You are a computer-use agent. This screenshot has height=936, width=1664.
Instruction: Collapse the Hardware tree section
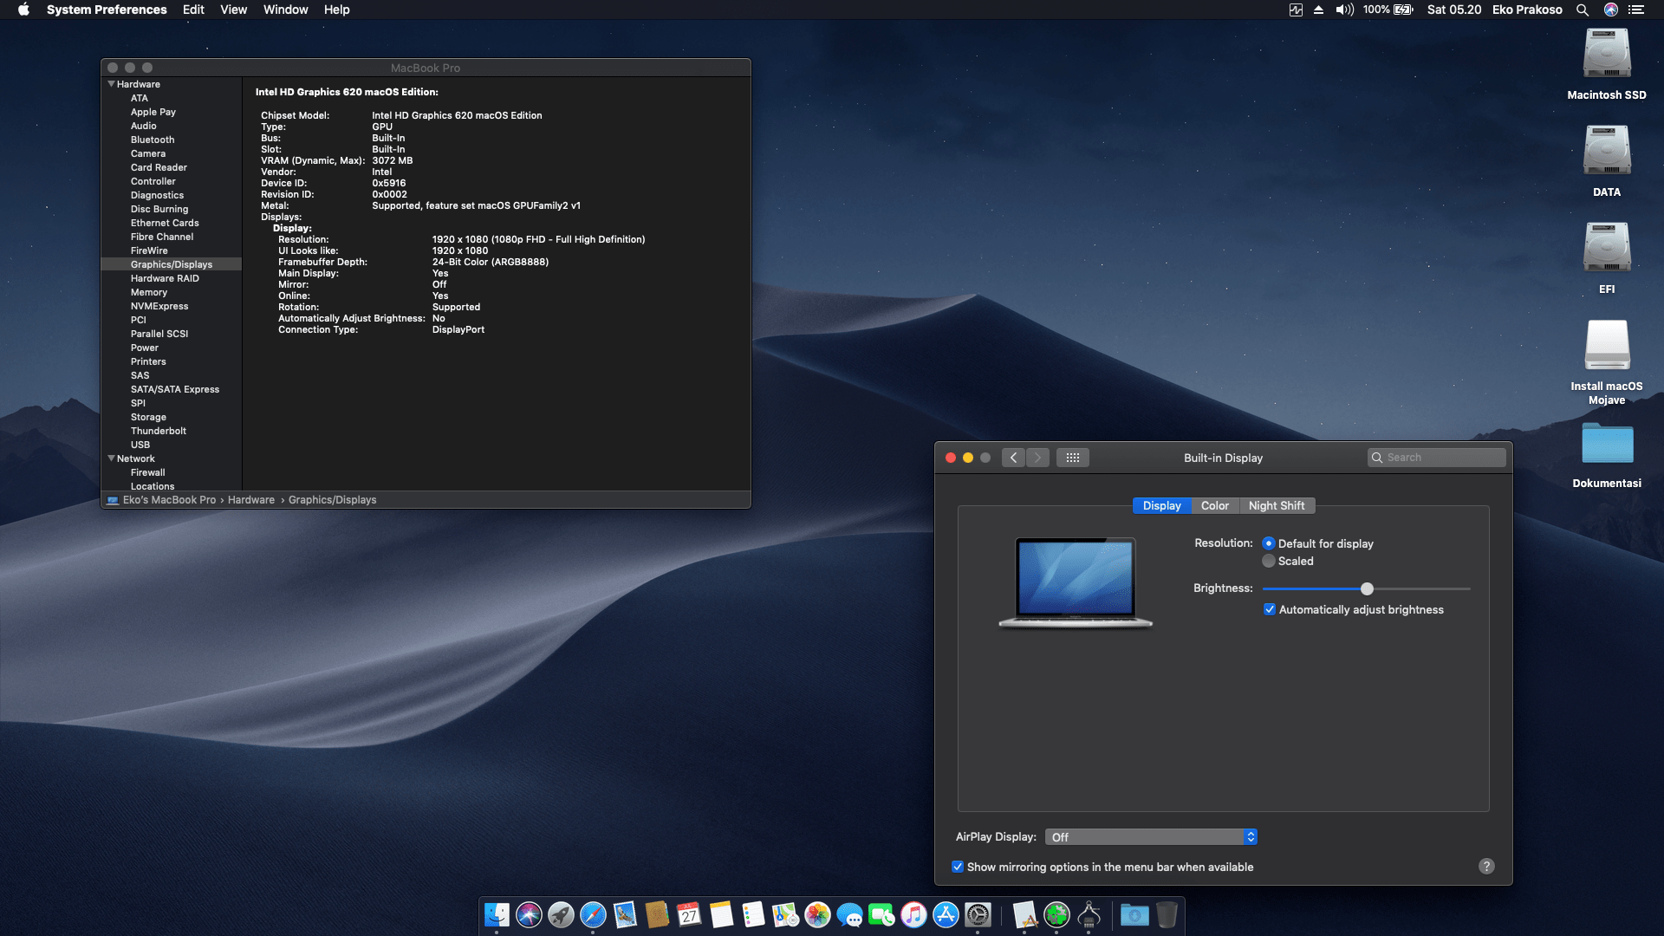pos(111,84)
